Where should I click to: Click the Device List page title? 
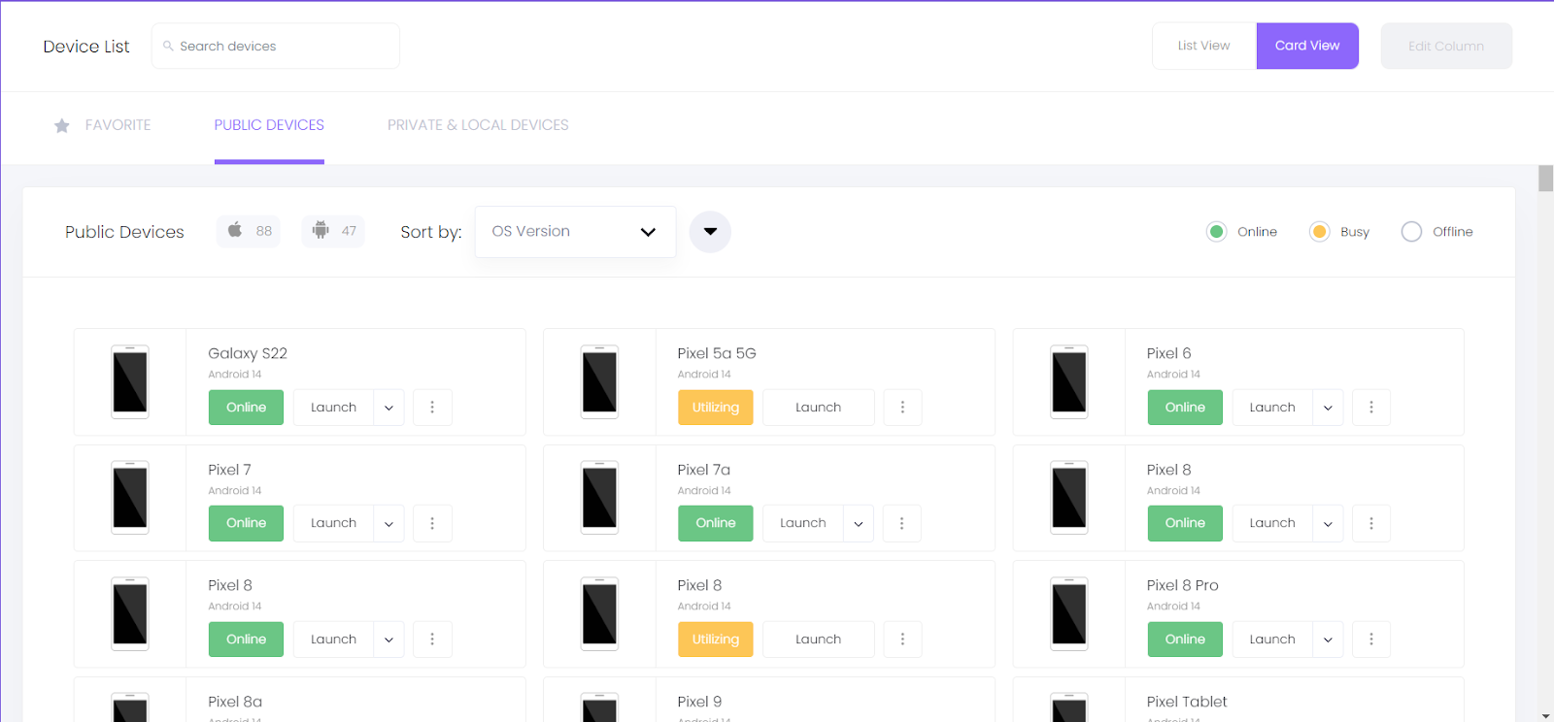[x=86, y=47]
